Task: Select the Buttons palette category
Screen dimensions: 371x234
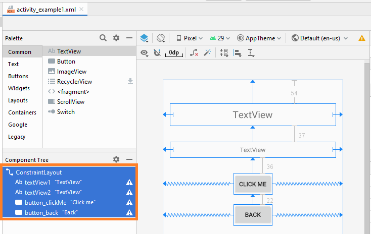Action: [x=22, y=76]
